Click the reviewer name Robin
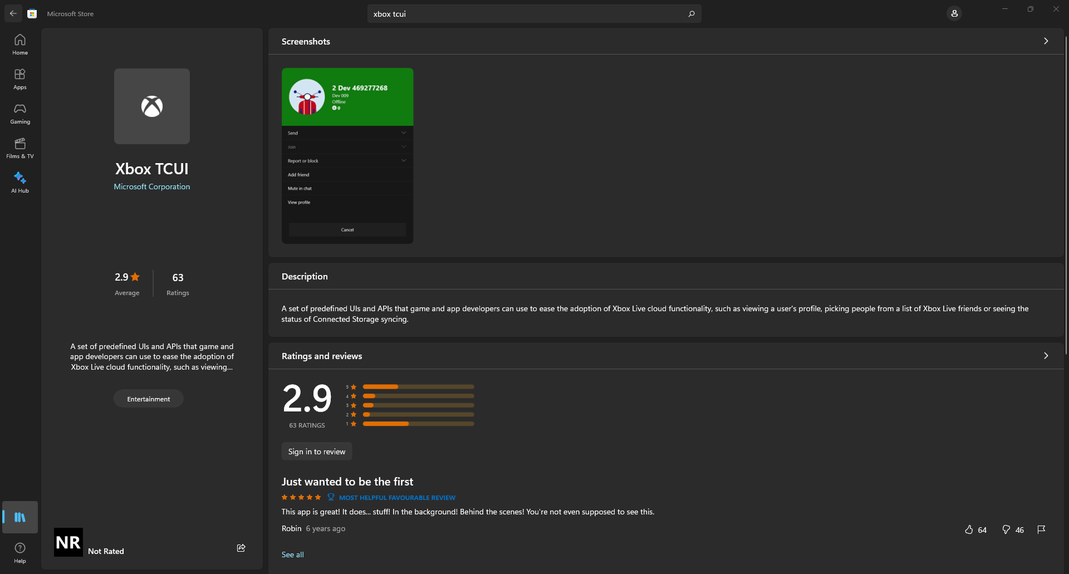1069x574 pixels. coord(292,528)
